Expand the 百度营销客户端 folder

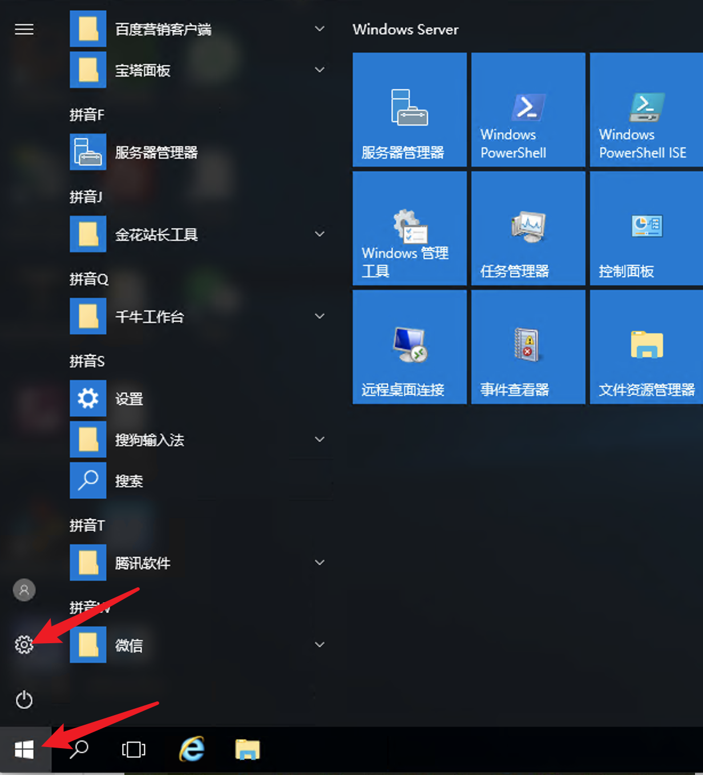point(320,29)
